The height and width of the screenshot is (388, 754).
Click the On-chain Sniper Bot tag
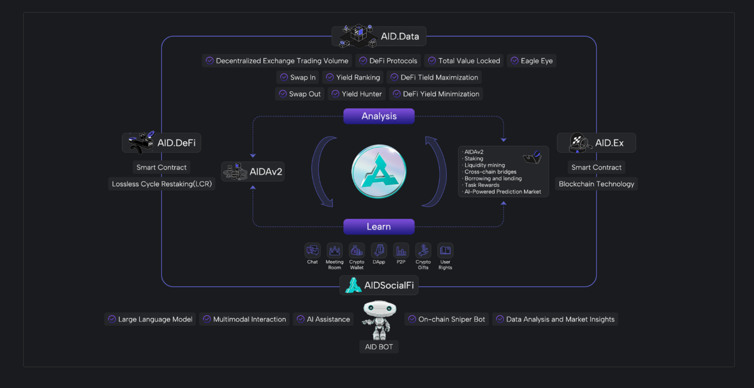tap(446, 319)
